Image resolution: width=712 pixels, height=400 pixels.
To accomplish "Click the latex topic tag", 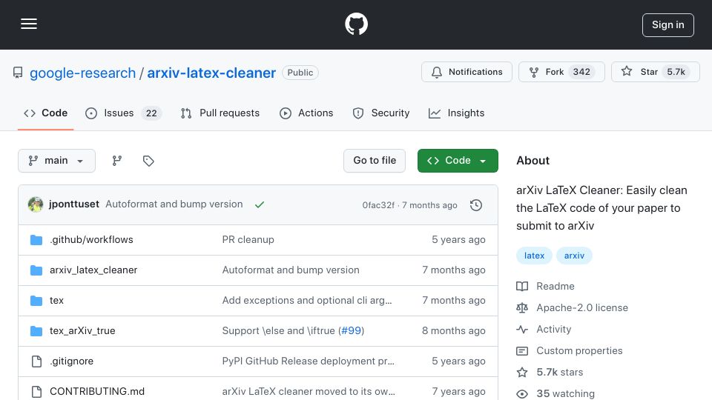I will click(534, 256).
